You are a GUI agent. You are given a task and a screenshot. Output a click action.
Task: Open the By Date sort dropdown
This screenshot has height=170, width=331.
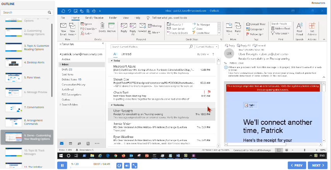pos(203,54)
